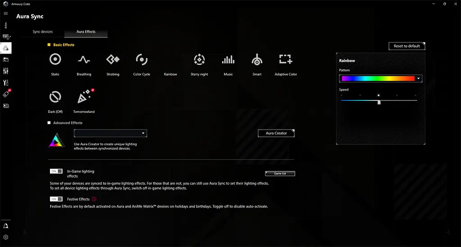The image size is (461, 247).
Task: Select the Static lighting effect icon
Action: coord(55,59)
